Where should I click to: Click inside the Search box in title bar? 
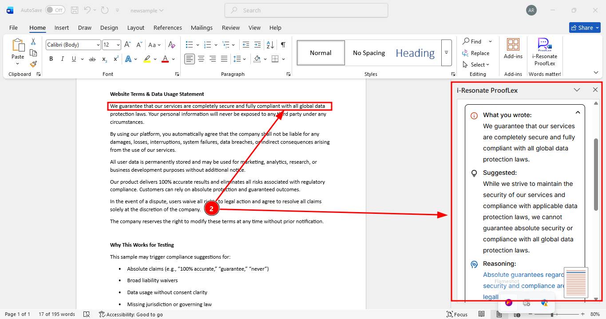click(306, 10)
